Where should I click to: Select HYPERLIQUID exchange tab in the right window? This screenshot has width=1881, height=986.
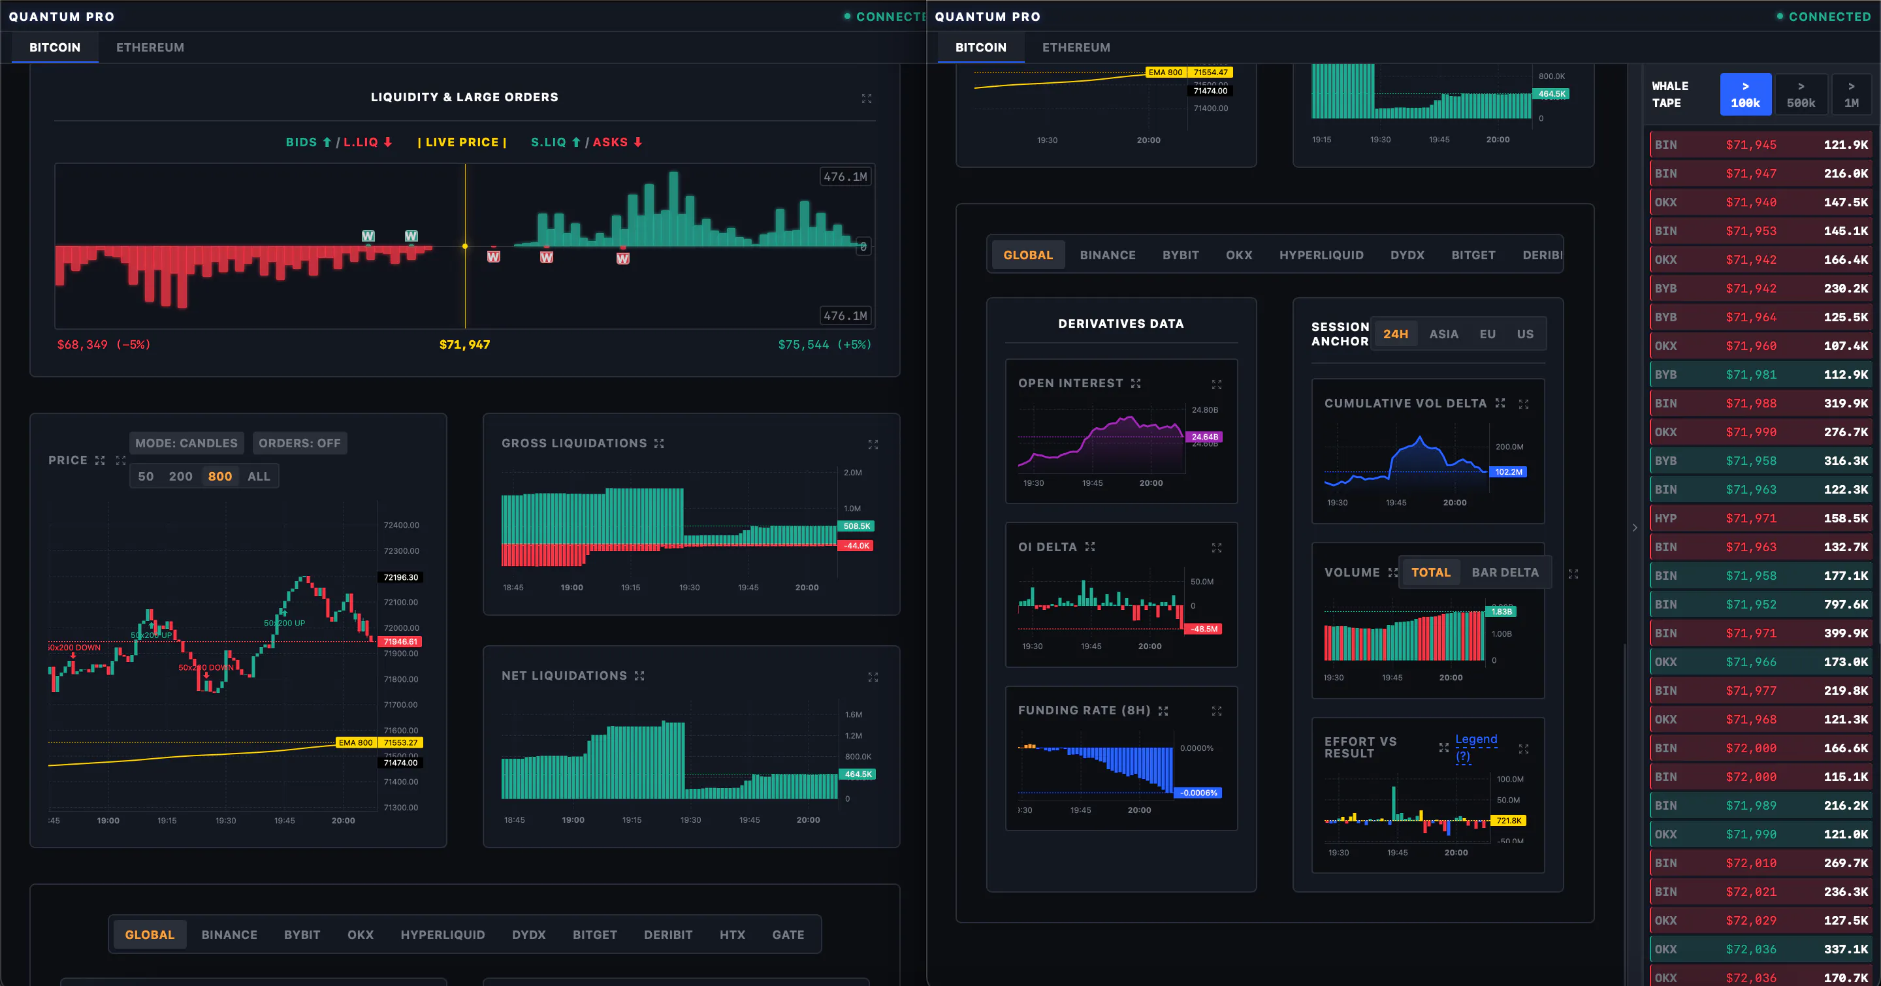click(x=1321, y=255)
